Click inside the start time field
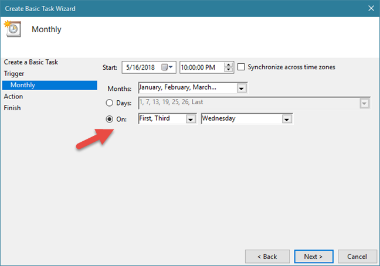Viewport: 380px width, 266px height. 201,67
